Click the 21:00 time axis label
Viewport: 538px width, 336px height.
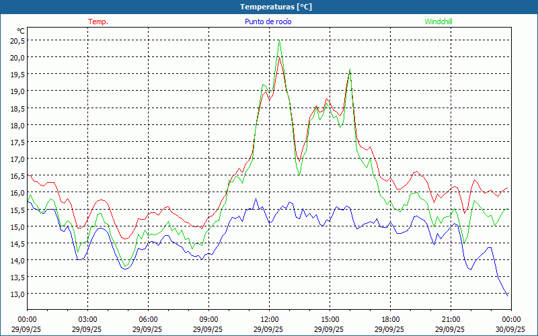pos(451,319)
